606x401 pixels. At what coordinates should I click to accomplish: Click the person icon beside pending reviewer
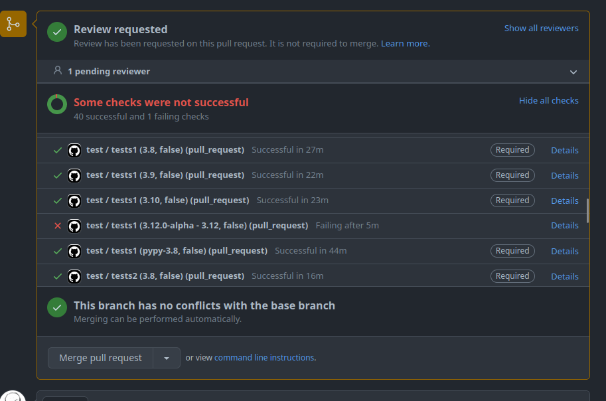(58, 70)
